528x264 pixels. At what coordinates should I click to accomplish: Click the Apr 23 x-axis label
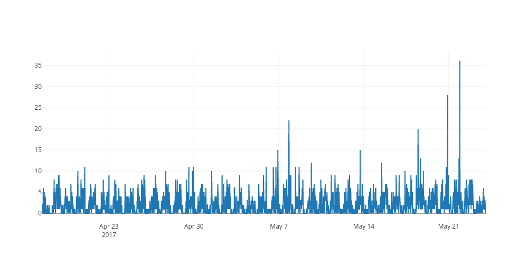pyautogui.click(x=109, y=227)
